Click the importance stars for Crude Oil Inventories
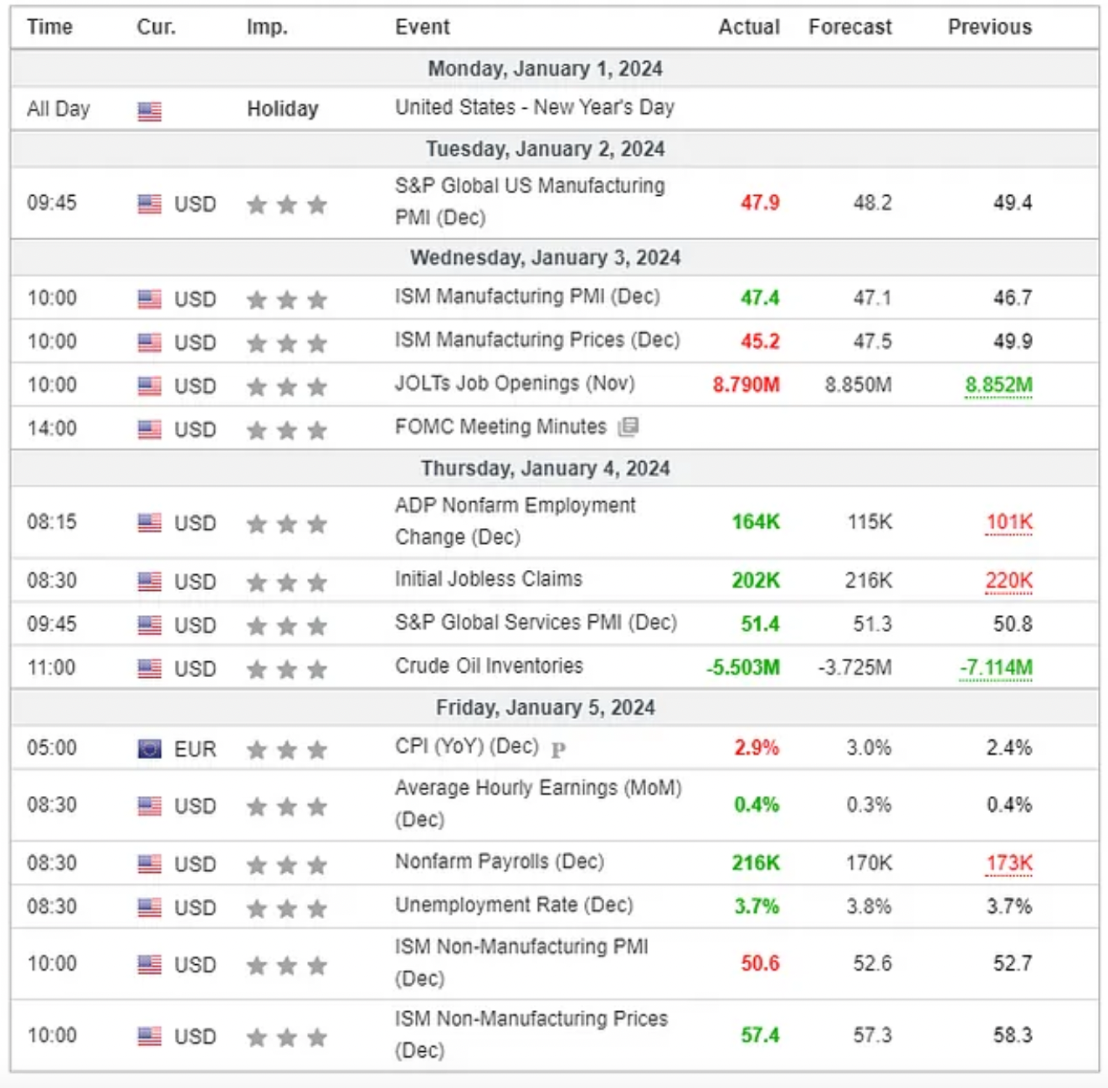The height and width of the screenshot is (1088, 1108). click(286, 669)
